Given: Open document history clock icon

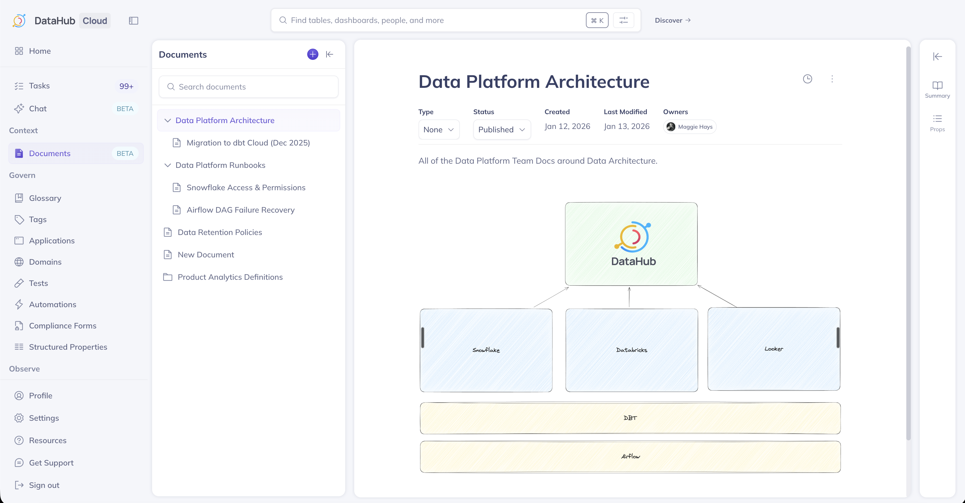Looking at the screenshot, I should (807, 79).
